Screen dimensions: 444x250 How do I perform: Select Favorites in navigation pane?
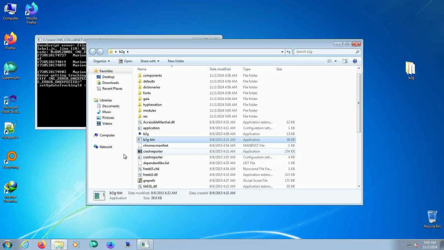pyautogui.click(x=106, y=71)
